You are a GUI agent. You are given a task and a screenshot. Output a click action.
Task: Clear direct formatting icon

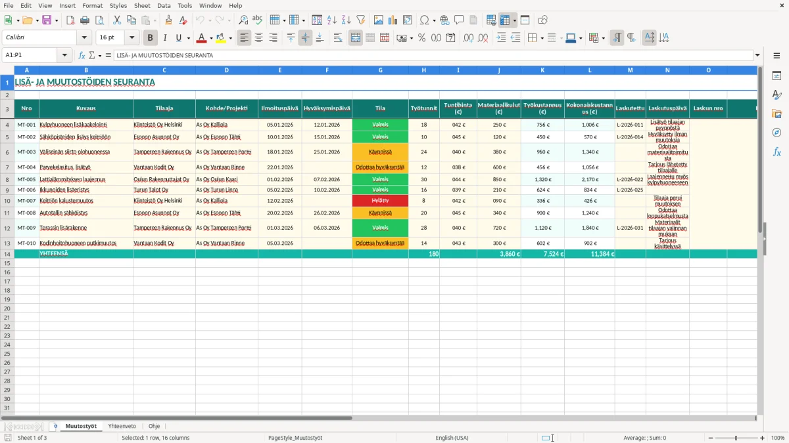pyautogui.click(x=183, y=20)
